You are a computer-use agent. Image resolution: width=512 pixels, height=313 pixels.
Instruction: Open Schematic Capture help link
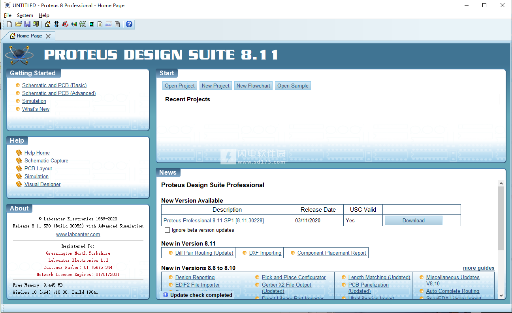tap(46, 160)
